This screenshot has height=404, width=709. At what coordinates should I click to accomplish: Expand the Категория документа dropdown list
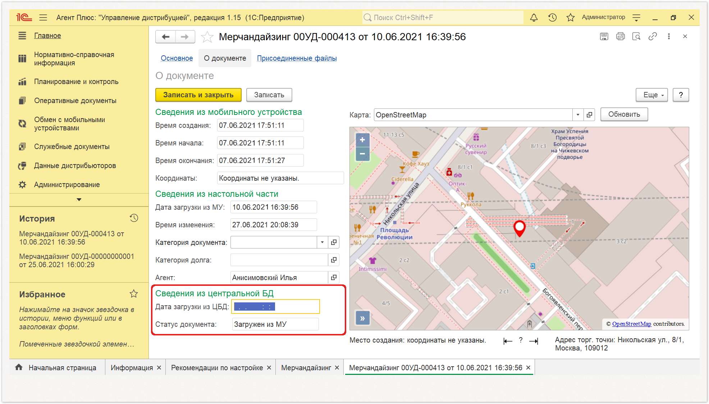322,242
